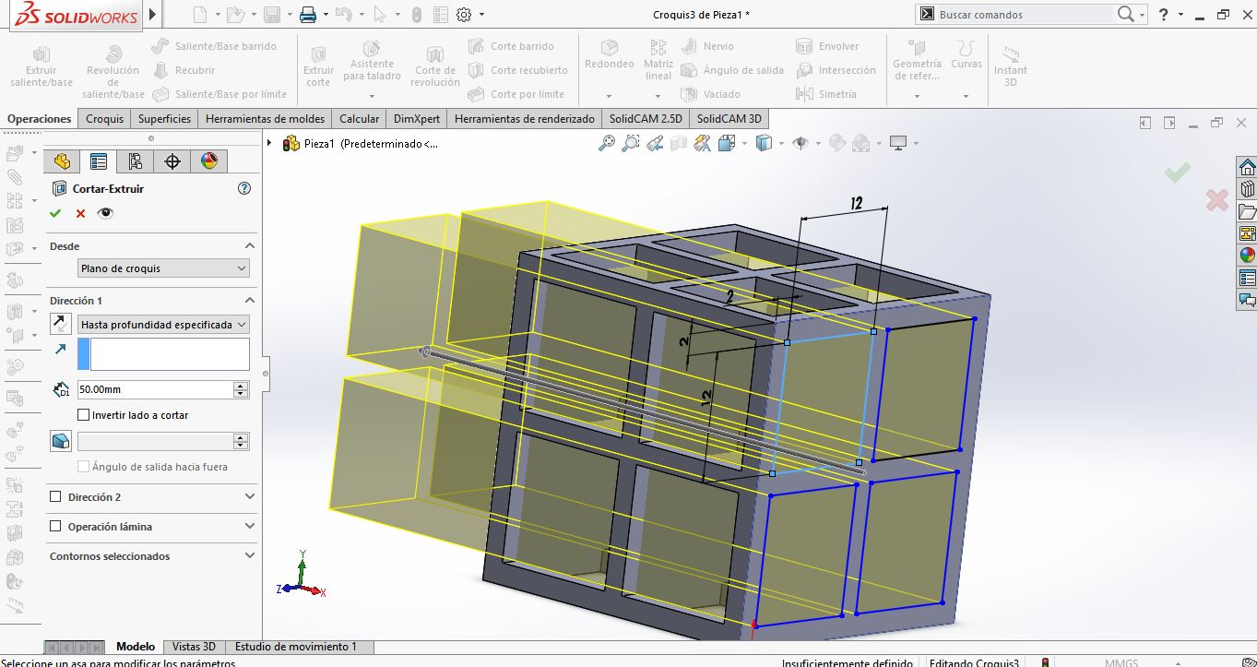Image resolution: width=1257 pixels, height=667 pixels.
Task: Click the Previous View icon
Action: pyautogui.click(x=654, y=143)
